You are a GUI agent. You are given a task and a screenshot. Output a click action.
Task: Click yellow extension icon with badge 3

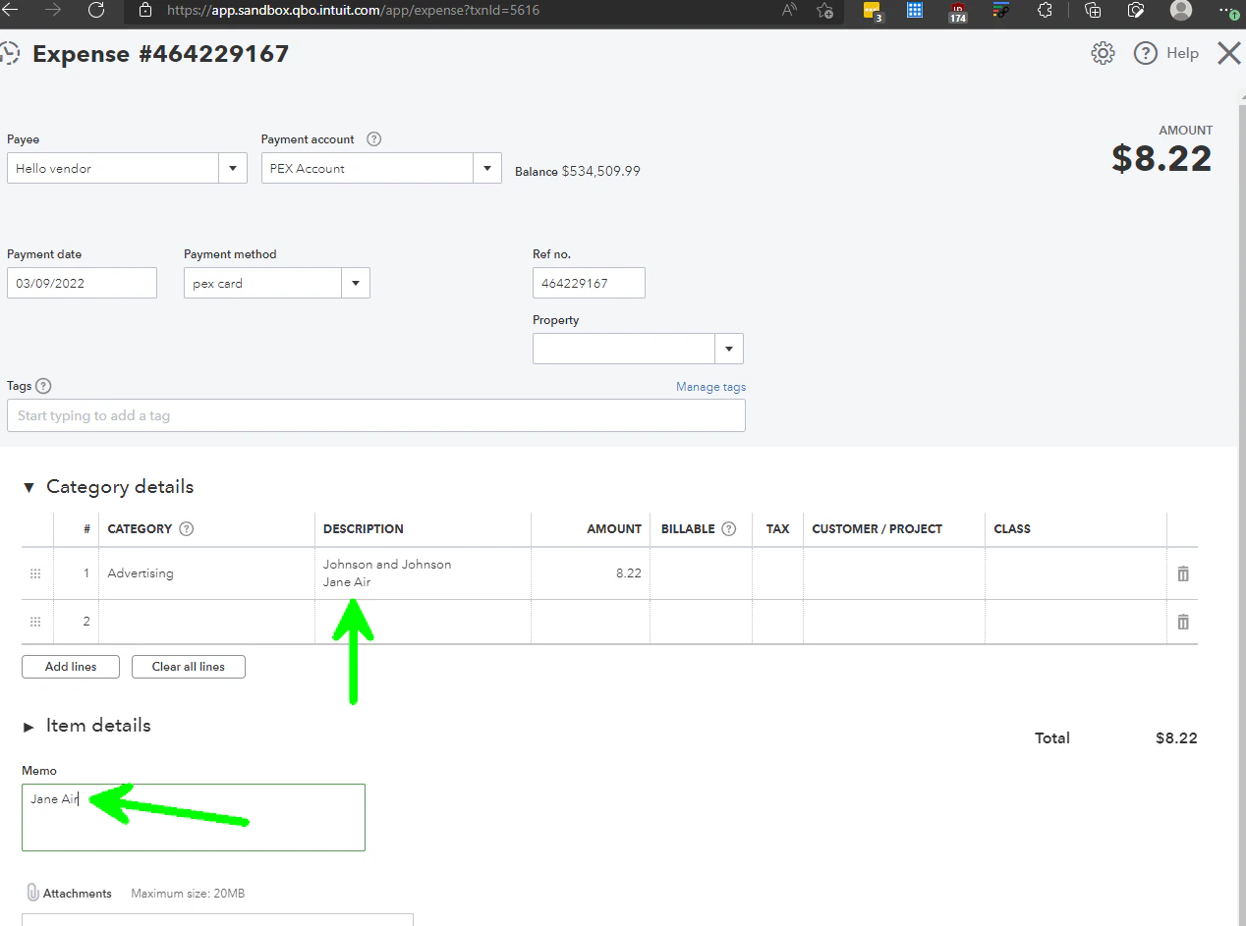coord(872,11)
